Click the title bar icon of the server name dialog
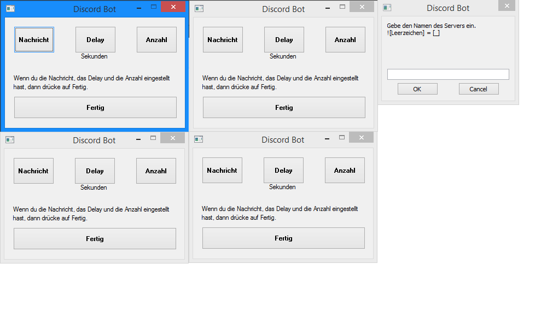547x328 pixels. (387, 8)
